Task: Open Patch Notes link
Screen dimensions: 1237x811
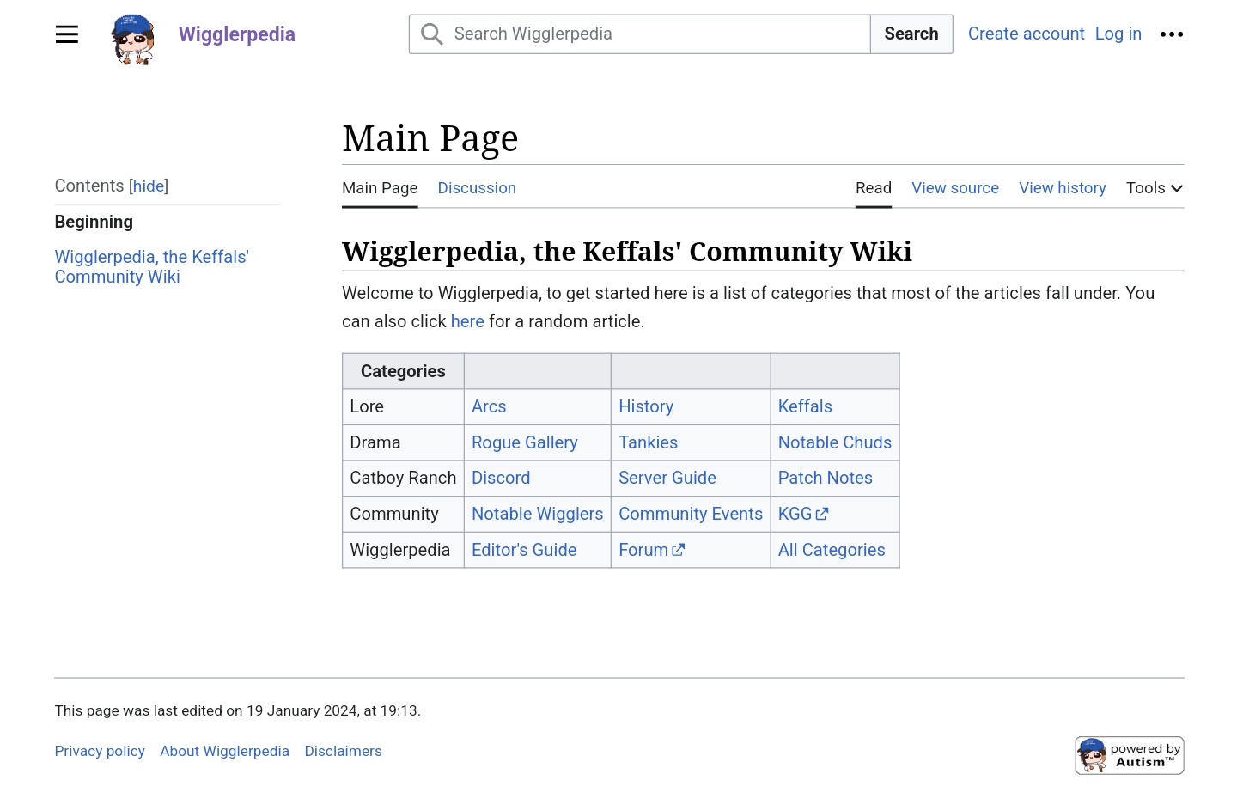Action: click(826, 478)
